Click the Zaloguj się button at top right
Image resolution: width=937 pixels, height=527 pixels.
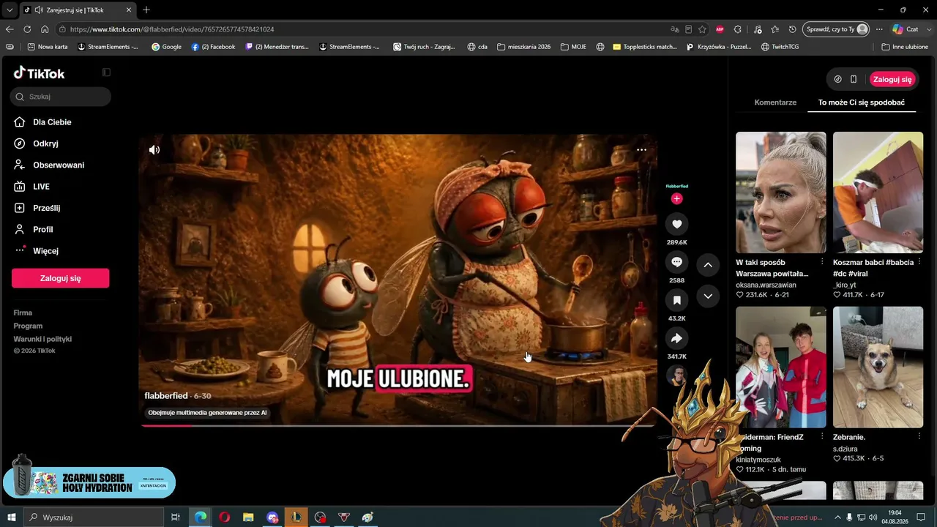[892, 79]
